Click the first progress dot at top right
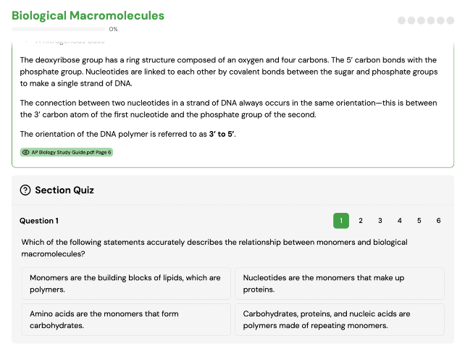 [x=401, y=20]
